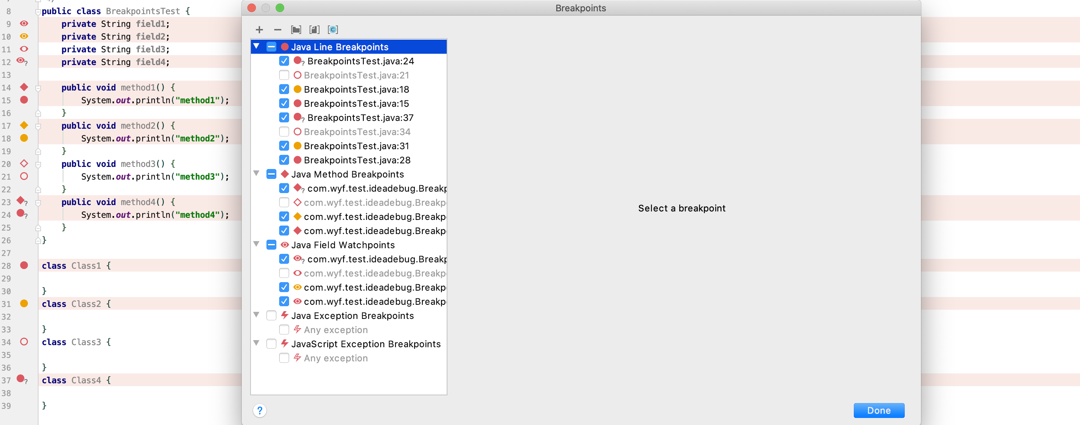Click hollow method diamond on line 20

(x=24, y=163)
